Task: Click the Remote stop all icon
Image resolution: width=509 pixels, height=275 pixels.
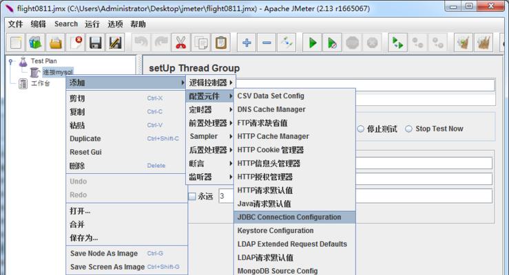Action: (418, 43)
